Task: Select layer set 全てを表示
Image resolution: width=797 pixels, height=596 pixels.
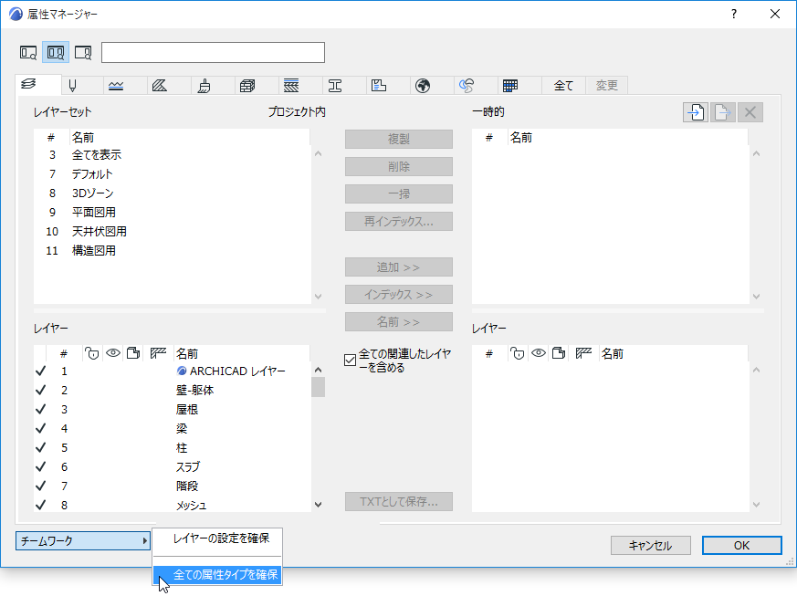Action: [x=172, y=155]
